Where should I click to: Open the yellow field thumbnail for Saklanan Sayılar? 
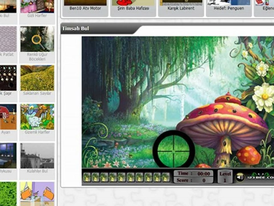(x=37, y=78)
